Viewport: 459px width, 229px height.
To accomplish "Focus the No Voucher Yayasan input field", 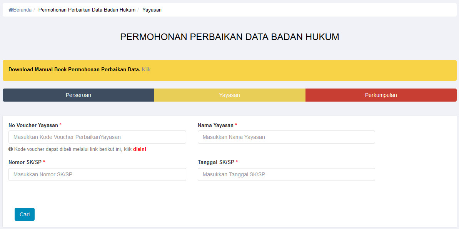I will [x=97, y=137].
